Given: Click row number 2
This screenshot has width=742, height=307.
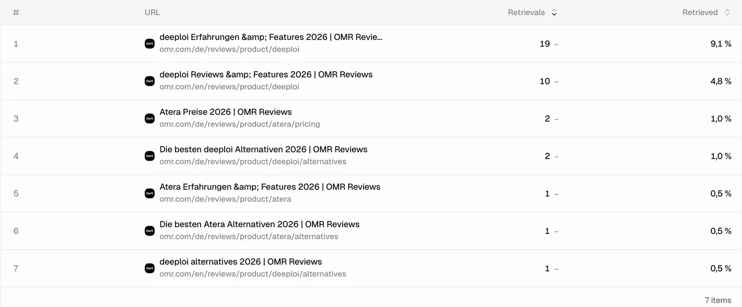Looking at the screenshot, I should [x=16, y=81].
